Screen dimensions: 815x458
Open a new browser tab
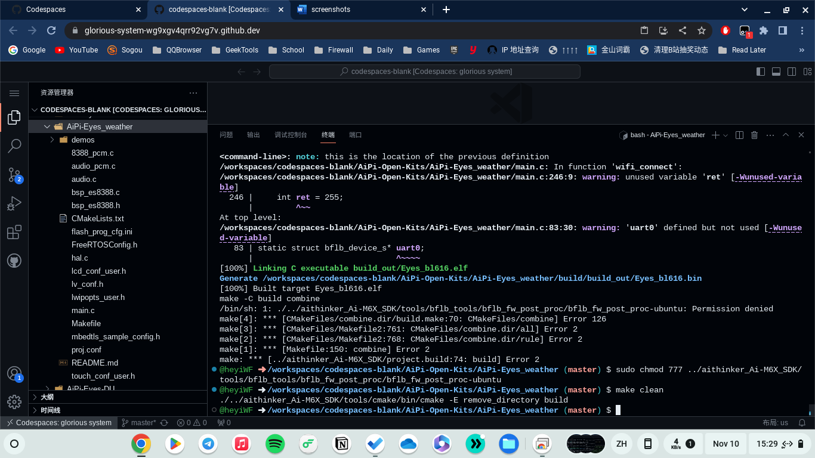click(x=446, y=10)
